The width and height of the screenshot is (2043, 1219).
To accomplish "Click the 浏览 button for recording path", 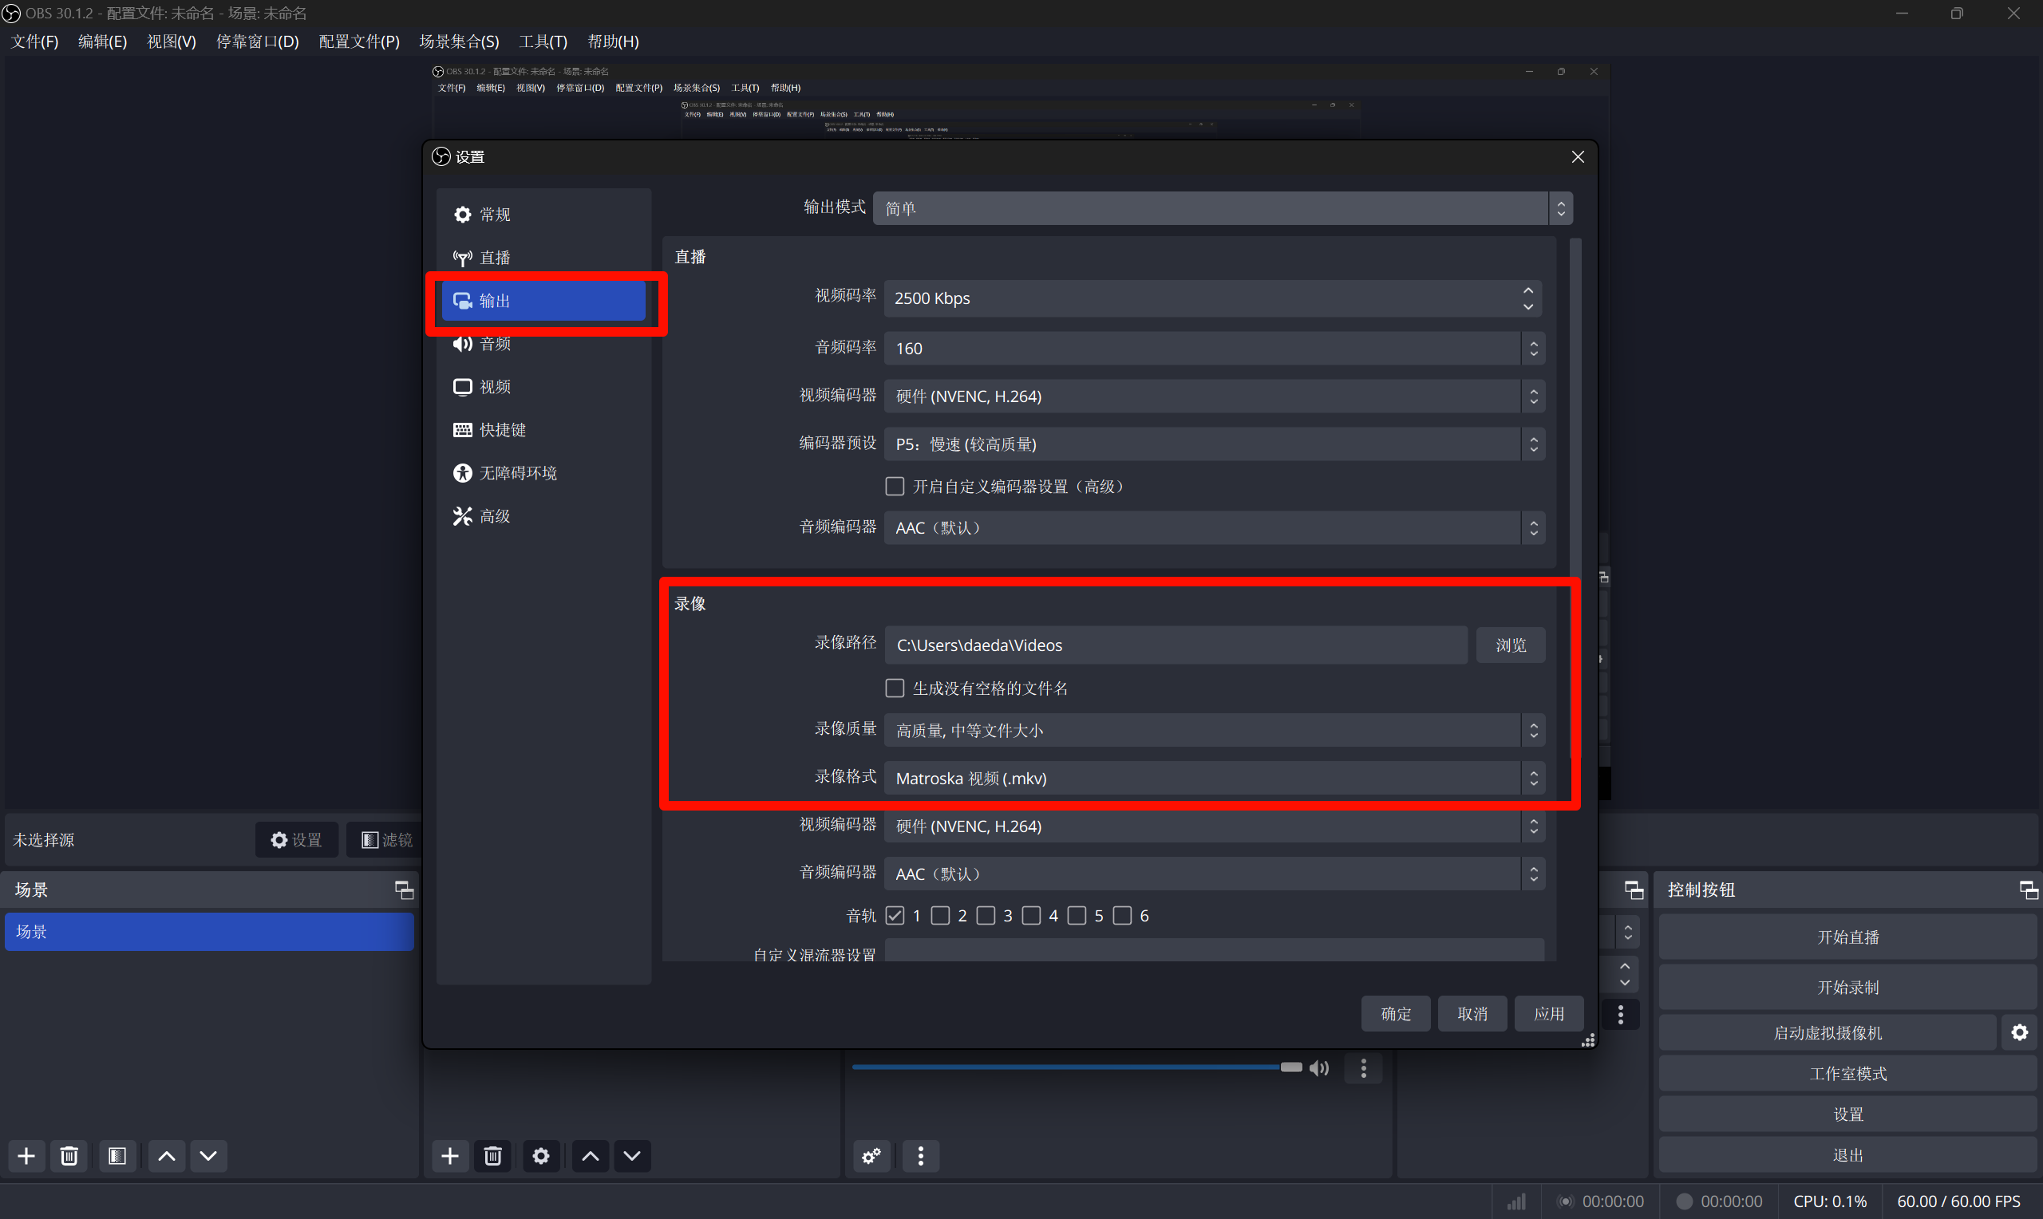I will [x=1510, y=645].
